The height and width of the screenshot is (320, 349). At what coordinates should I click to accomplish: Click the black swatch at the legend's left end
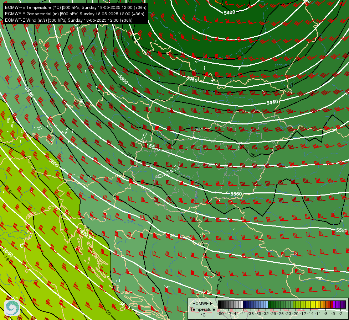point(220,304)
